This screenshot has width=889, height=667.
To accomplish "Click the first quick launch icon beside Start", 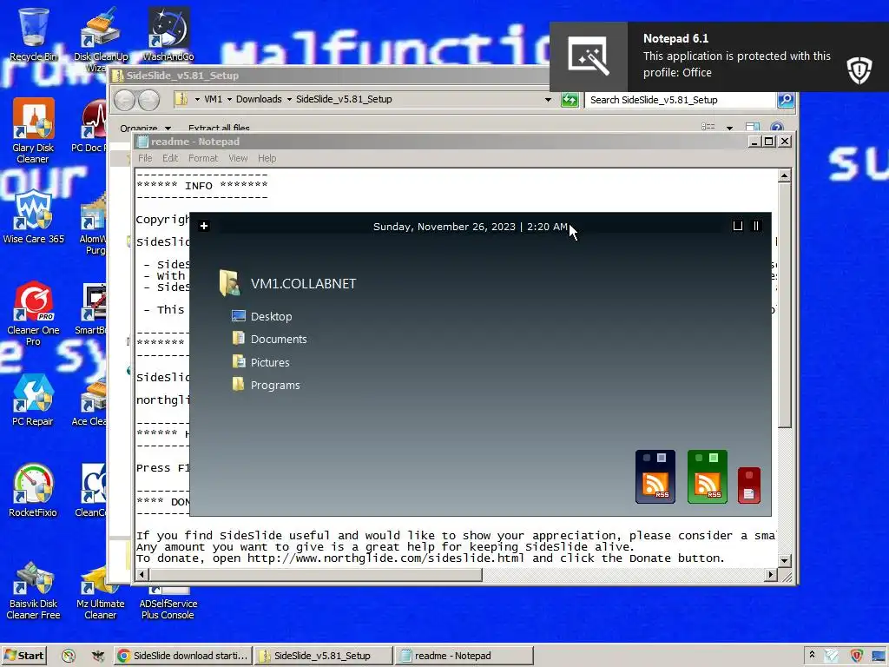I will 69,656.
